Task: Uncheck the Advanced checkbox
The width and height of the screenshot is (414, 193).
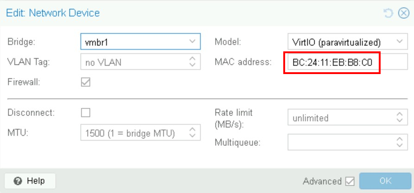Action: pos(350,181)
